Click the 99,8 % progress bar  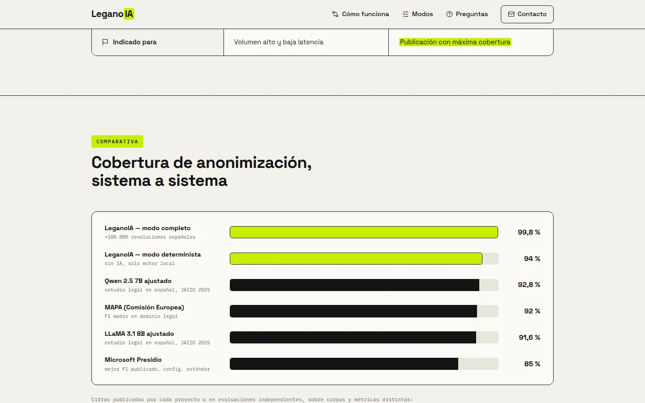coord(364,232)
